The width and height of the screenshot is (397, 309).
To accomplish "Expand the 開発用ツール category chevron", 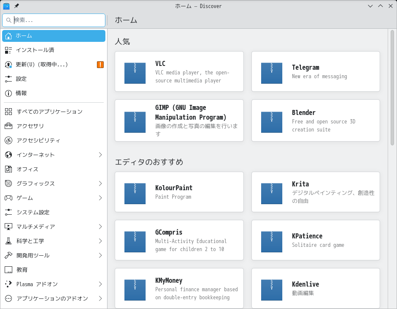I will 100,255.
